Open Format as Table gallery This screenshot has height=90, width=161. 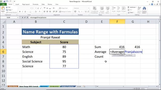[x=102, y=10]
